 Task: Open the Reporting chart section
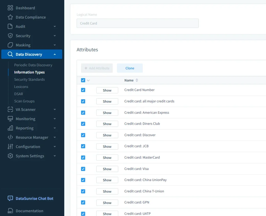point(10,128)
